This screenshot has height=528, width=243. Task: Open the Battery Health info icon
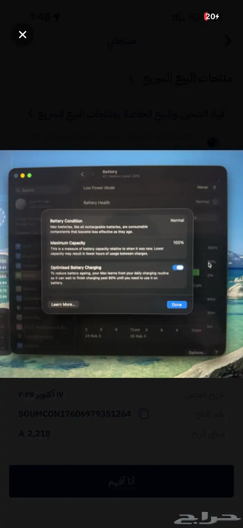click(215, 202)
